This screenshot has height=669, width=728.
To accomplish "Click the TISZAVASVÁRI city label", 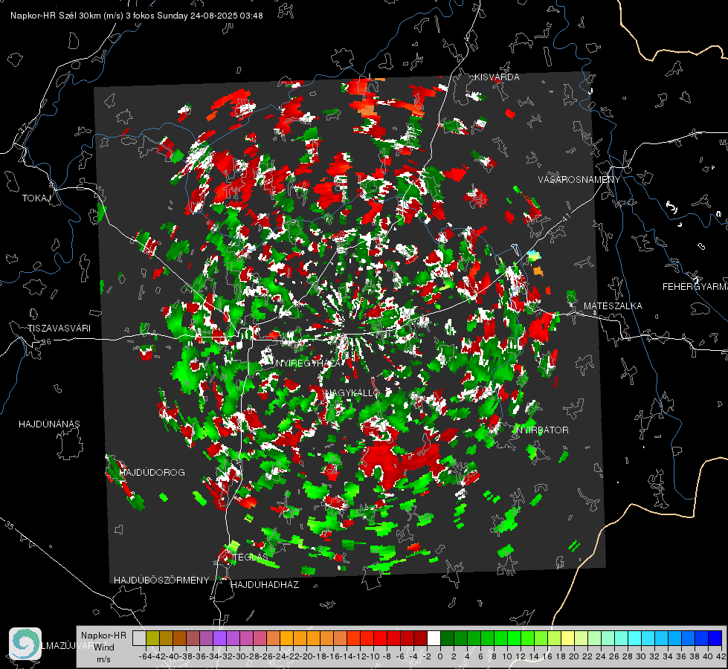I will pyautogui.click(x=59, y=329).
